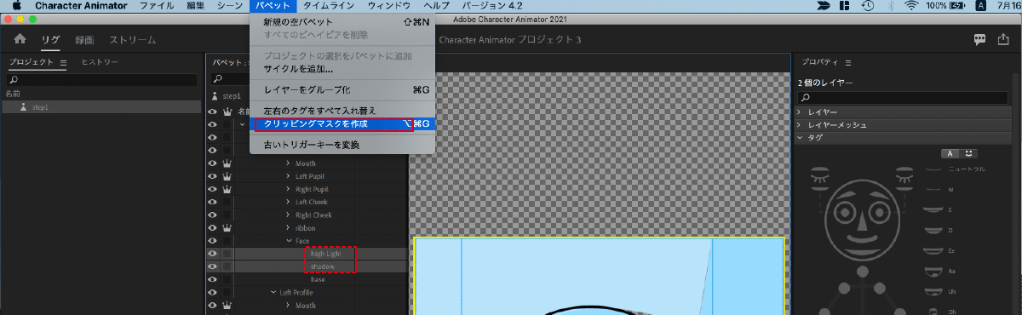Expand the ribbon group
Image resolution: width=1022 pixels, height=315 pixels.
pos(289,228)
